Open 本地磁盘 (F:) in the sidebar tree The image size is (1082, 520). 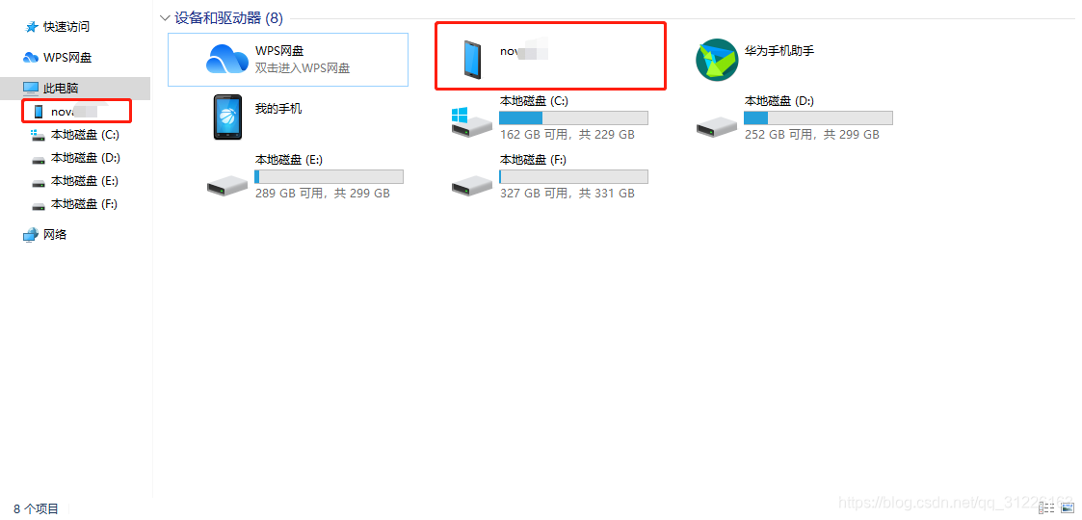[76, 204]
